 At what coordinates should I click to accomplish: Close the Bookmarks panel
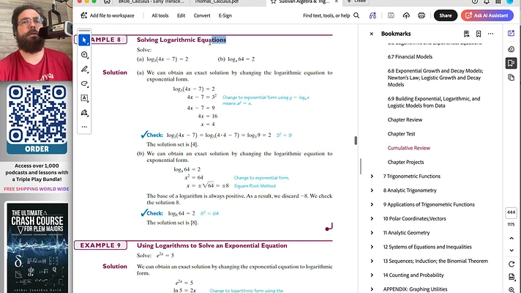click(372, 34)
